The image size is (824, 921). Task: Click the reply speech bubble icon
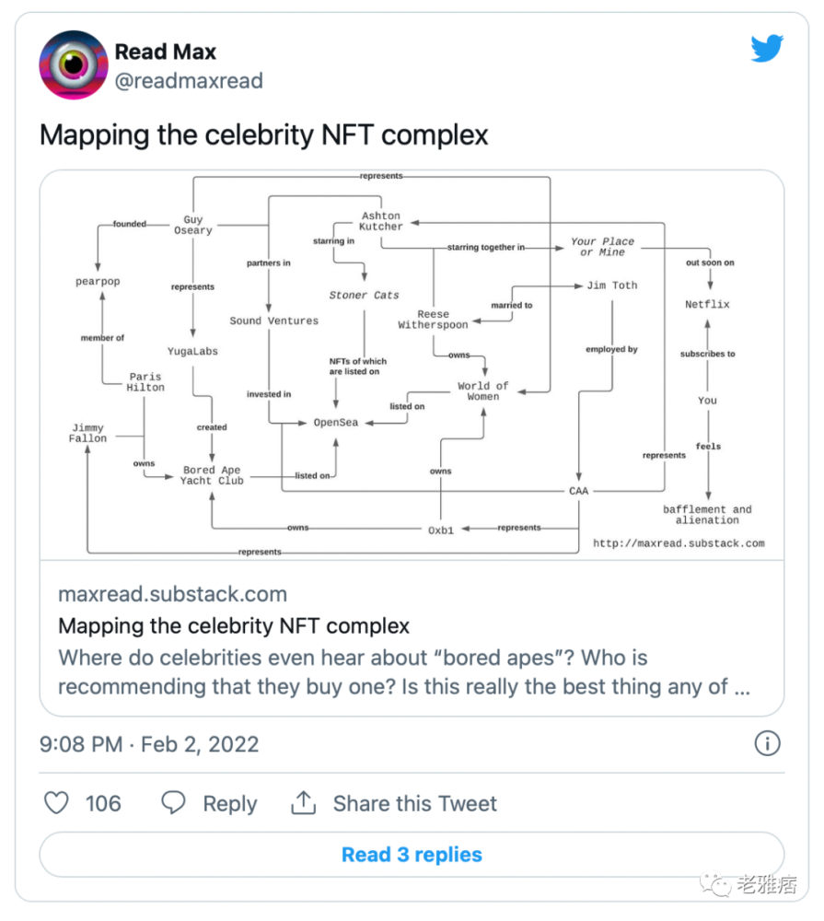[173, 803]
